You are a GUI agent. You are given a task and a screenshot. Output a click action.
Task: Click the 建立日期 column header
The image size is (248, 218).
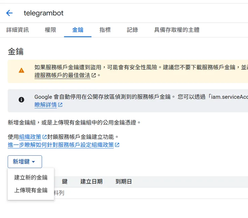91,181
